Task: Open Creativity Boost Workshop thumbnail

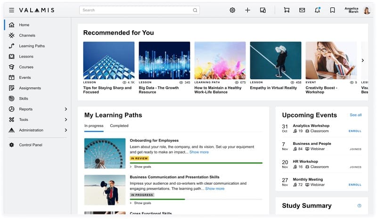Action: (331, 60)
